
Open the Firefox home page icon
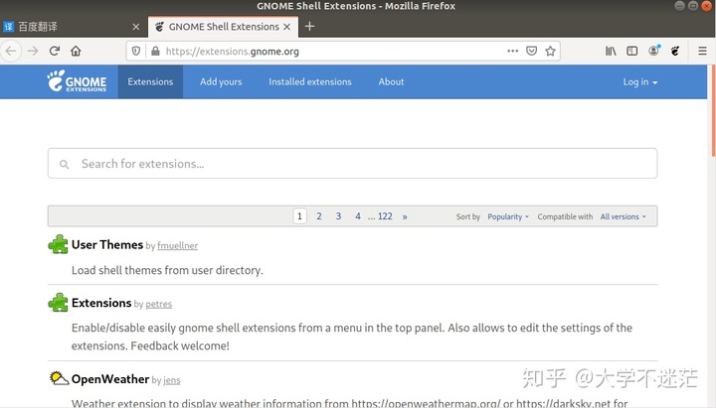pos(76,51)
